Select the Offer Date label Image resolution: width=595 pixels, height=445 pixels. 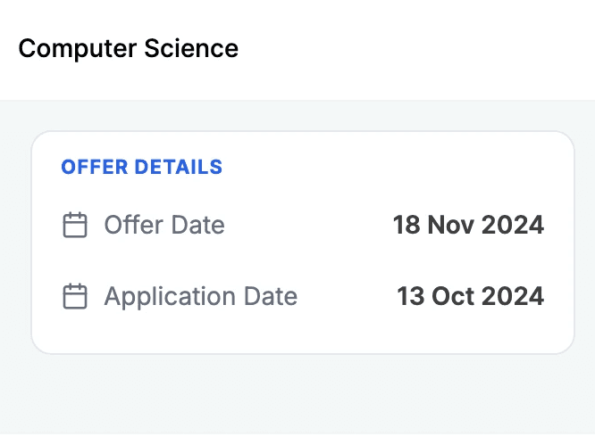tap(164, 225)
